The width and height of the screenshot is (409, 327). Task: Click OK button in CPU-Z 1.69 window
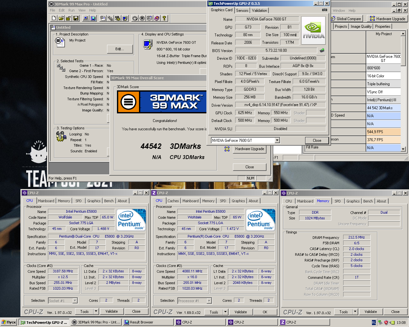[265, 312]
